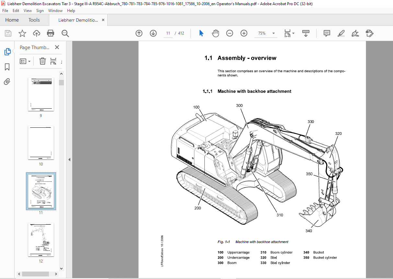Collapse the navigation pane arrow

[69, 160]
